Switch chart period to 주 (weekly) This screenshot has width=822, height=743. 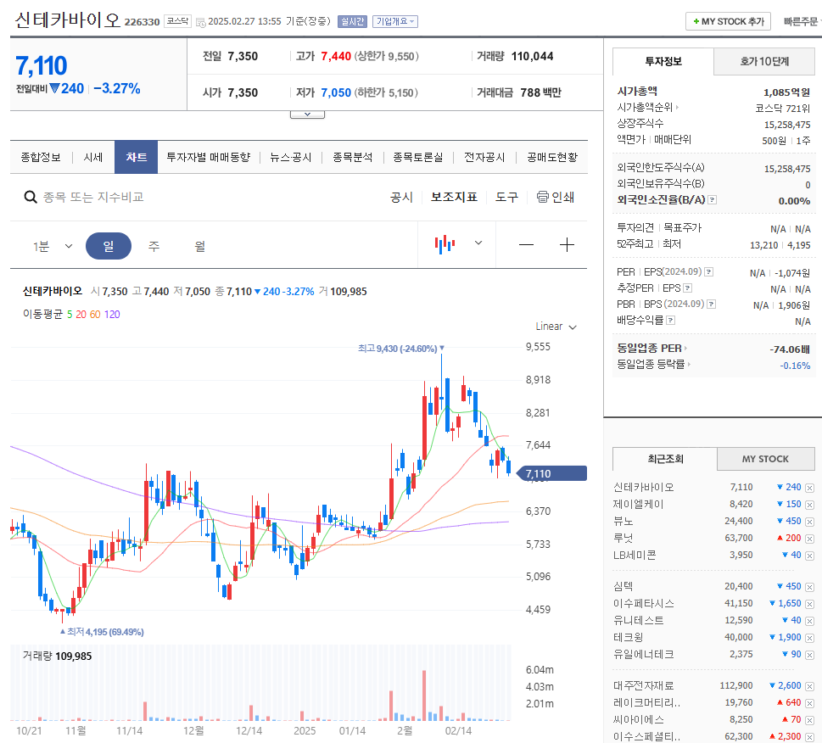click(154, 246)
